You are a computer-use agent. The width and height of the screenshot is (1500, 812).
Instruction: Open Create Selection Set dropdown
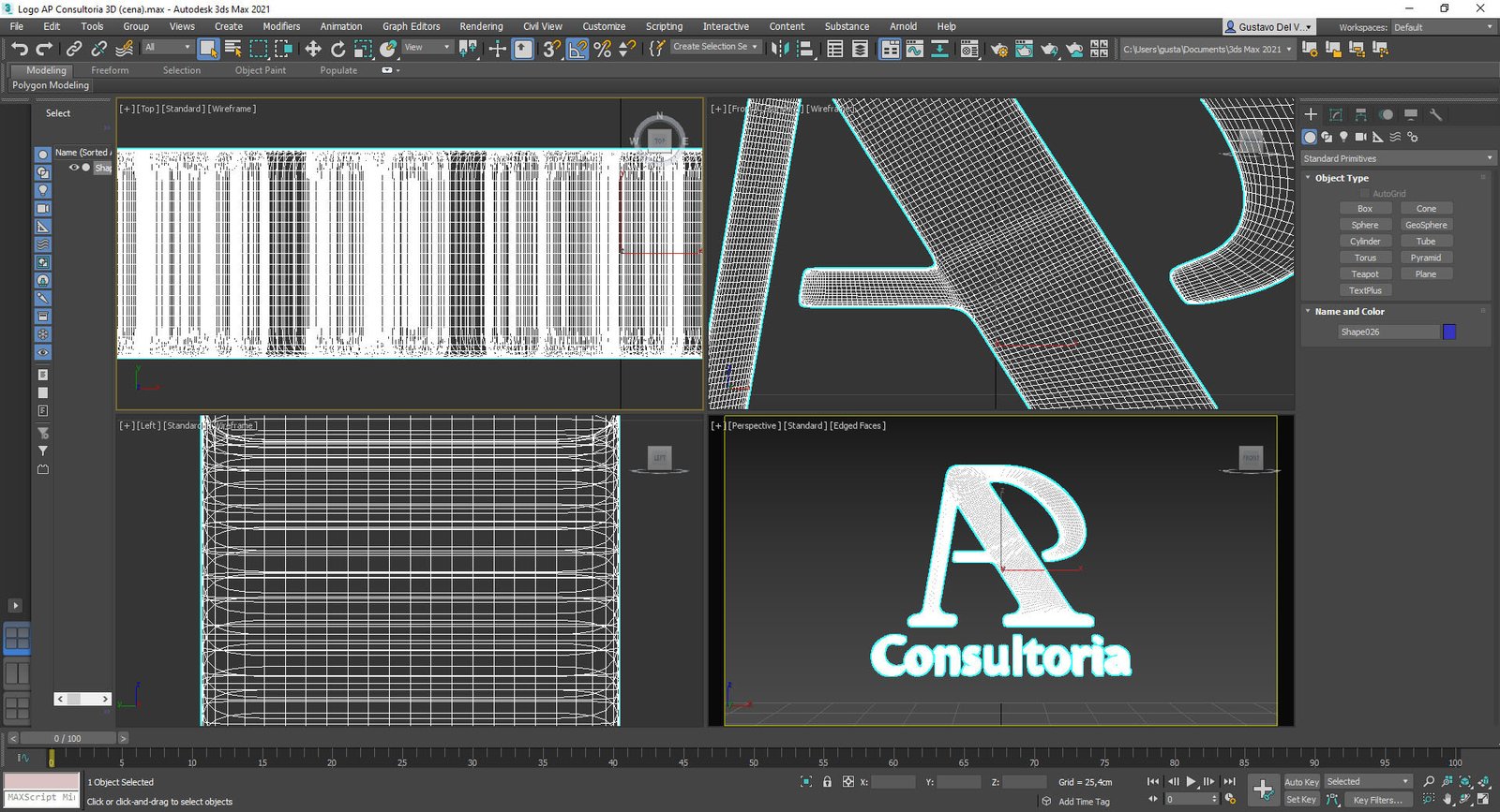715,47
